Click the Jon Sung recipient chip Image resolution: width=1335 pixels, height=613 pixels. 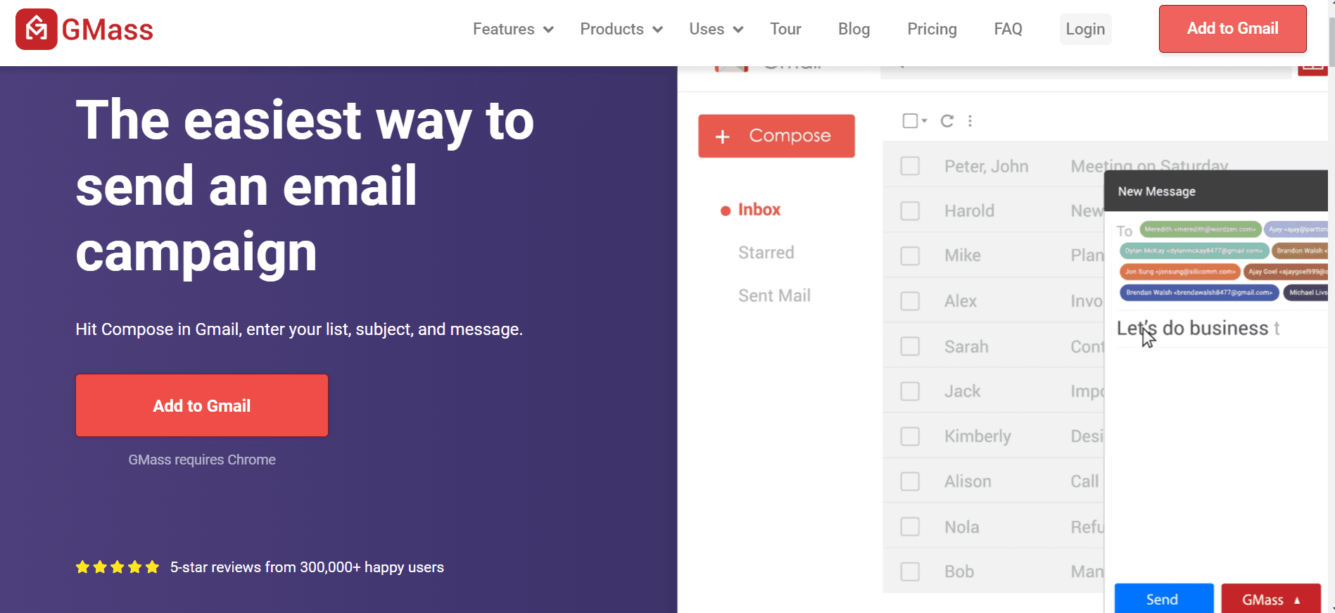tap(1179, 272)
